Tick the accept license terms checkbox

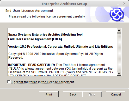click(9, 82)
